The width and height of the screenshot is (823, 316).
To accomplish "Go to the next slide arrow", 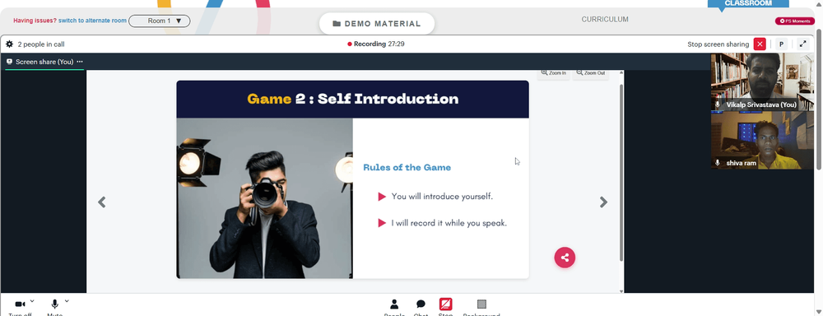I will click(603, 202).
